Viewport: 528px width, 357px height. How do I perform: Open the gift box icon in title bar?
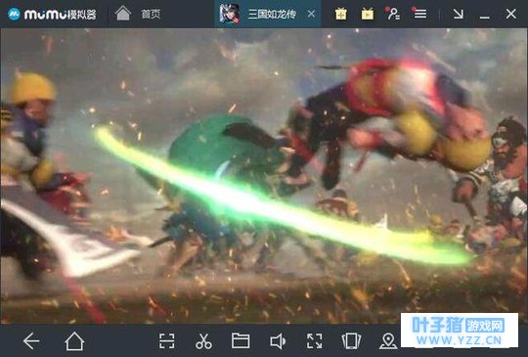click(341, 14)
